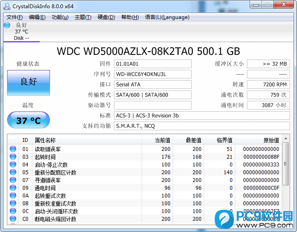Screen dimensions: 297x232
Task: Click status orb for attribute 0C 启动-关闭循环次数
Action: 13,211
